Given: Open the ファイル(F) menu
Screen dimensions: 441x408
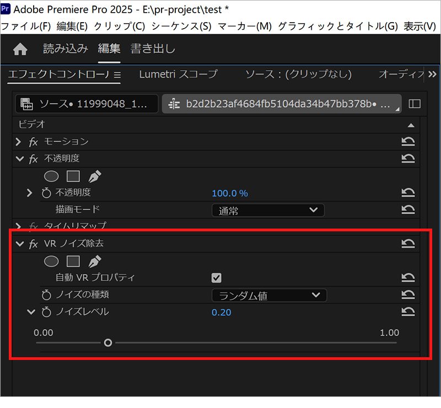Looking at the screenshot, I should click(26, 26).
